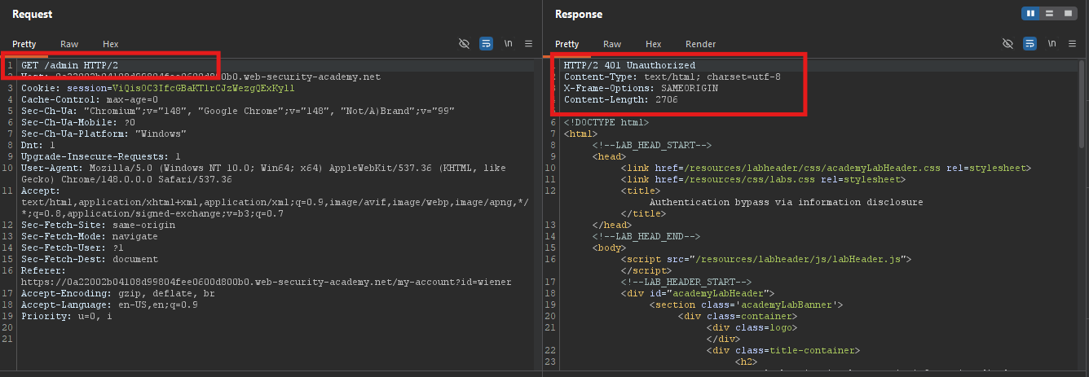Click the academyLabHeader.css link href line

827,168
